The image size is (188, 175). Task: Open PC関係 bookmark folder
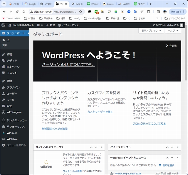tap(30, 18)
